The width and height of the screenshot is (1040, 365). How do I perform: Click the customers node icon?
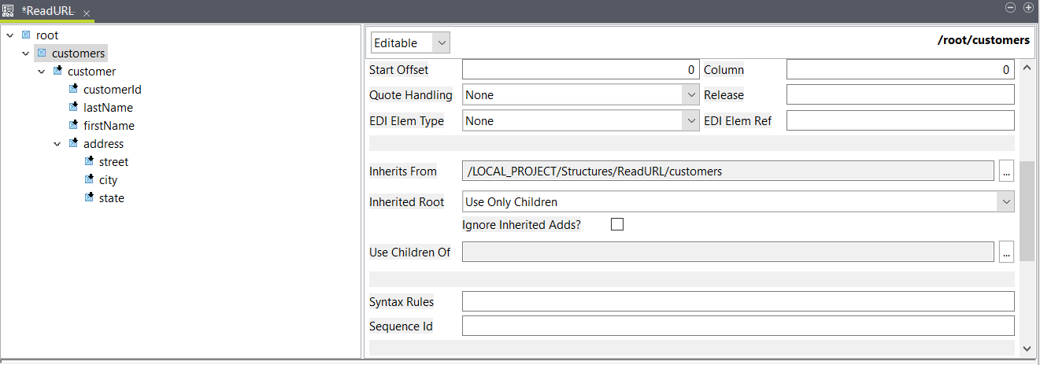42,53
